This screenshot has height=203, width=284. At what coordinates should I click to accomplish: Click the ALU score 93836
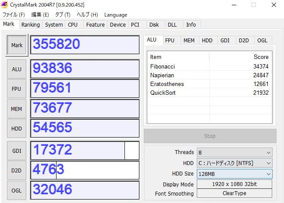click(85, 69)
